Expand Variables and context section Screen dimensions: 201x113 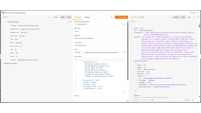[2, 64]
